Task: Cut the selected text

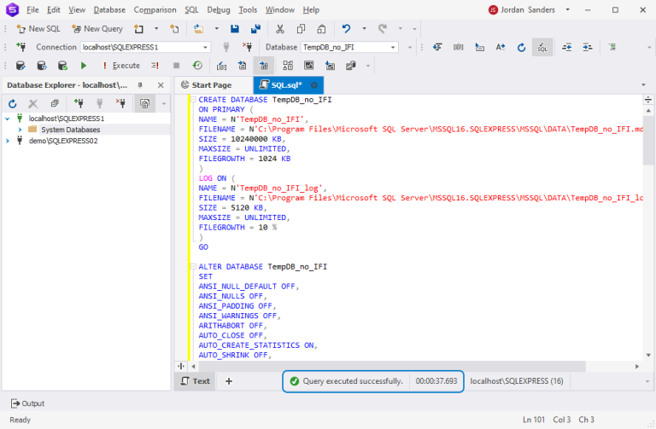Action: click(280, 29)
